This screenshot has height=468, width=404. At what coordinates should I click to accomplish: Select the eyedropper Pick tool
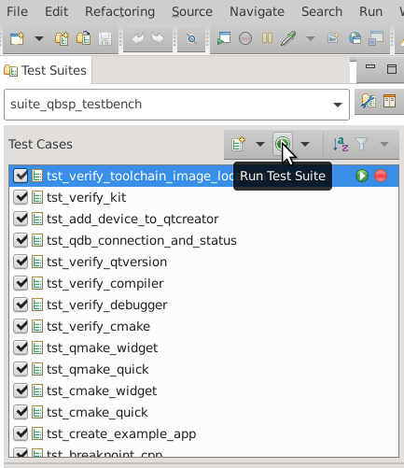click(x=288, y=38)
